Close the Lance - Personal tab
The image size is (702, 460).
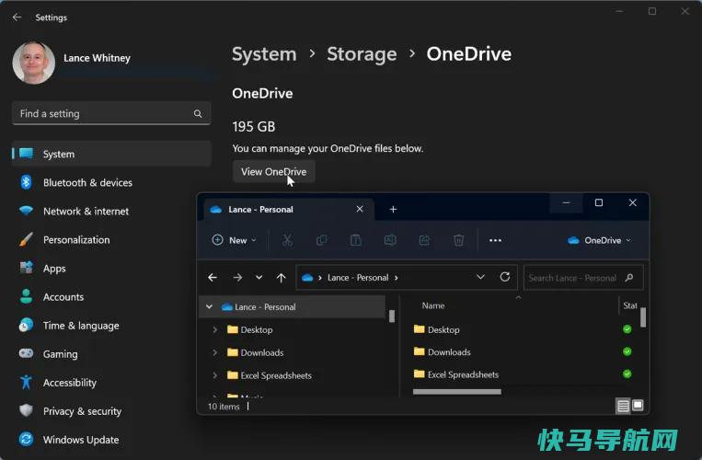pyautogui.click(x=360, y=209)
